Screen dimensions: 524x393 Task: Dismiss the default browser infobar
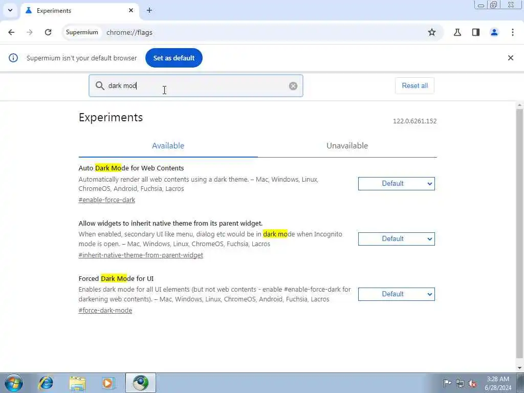click(x=511, y=58)
